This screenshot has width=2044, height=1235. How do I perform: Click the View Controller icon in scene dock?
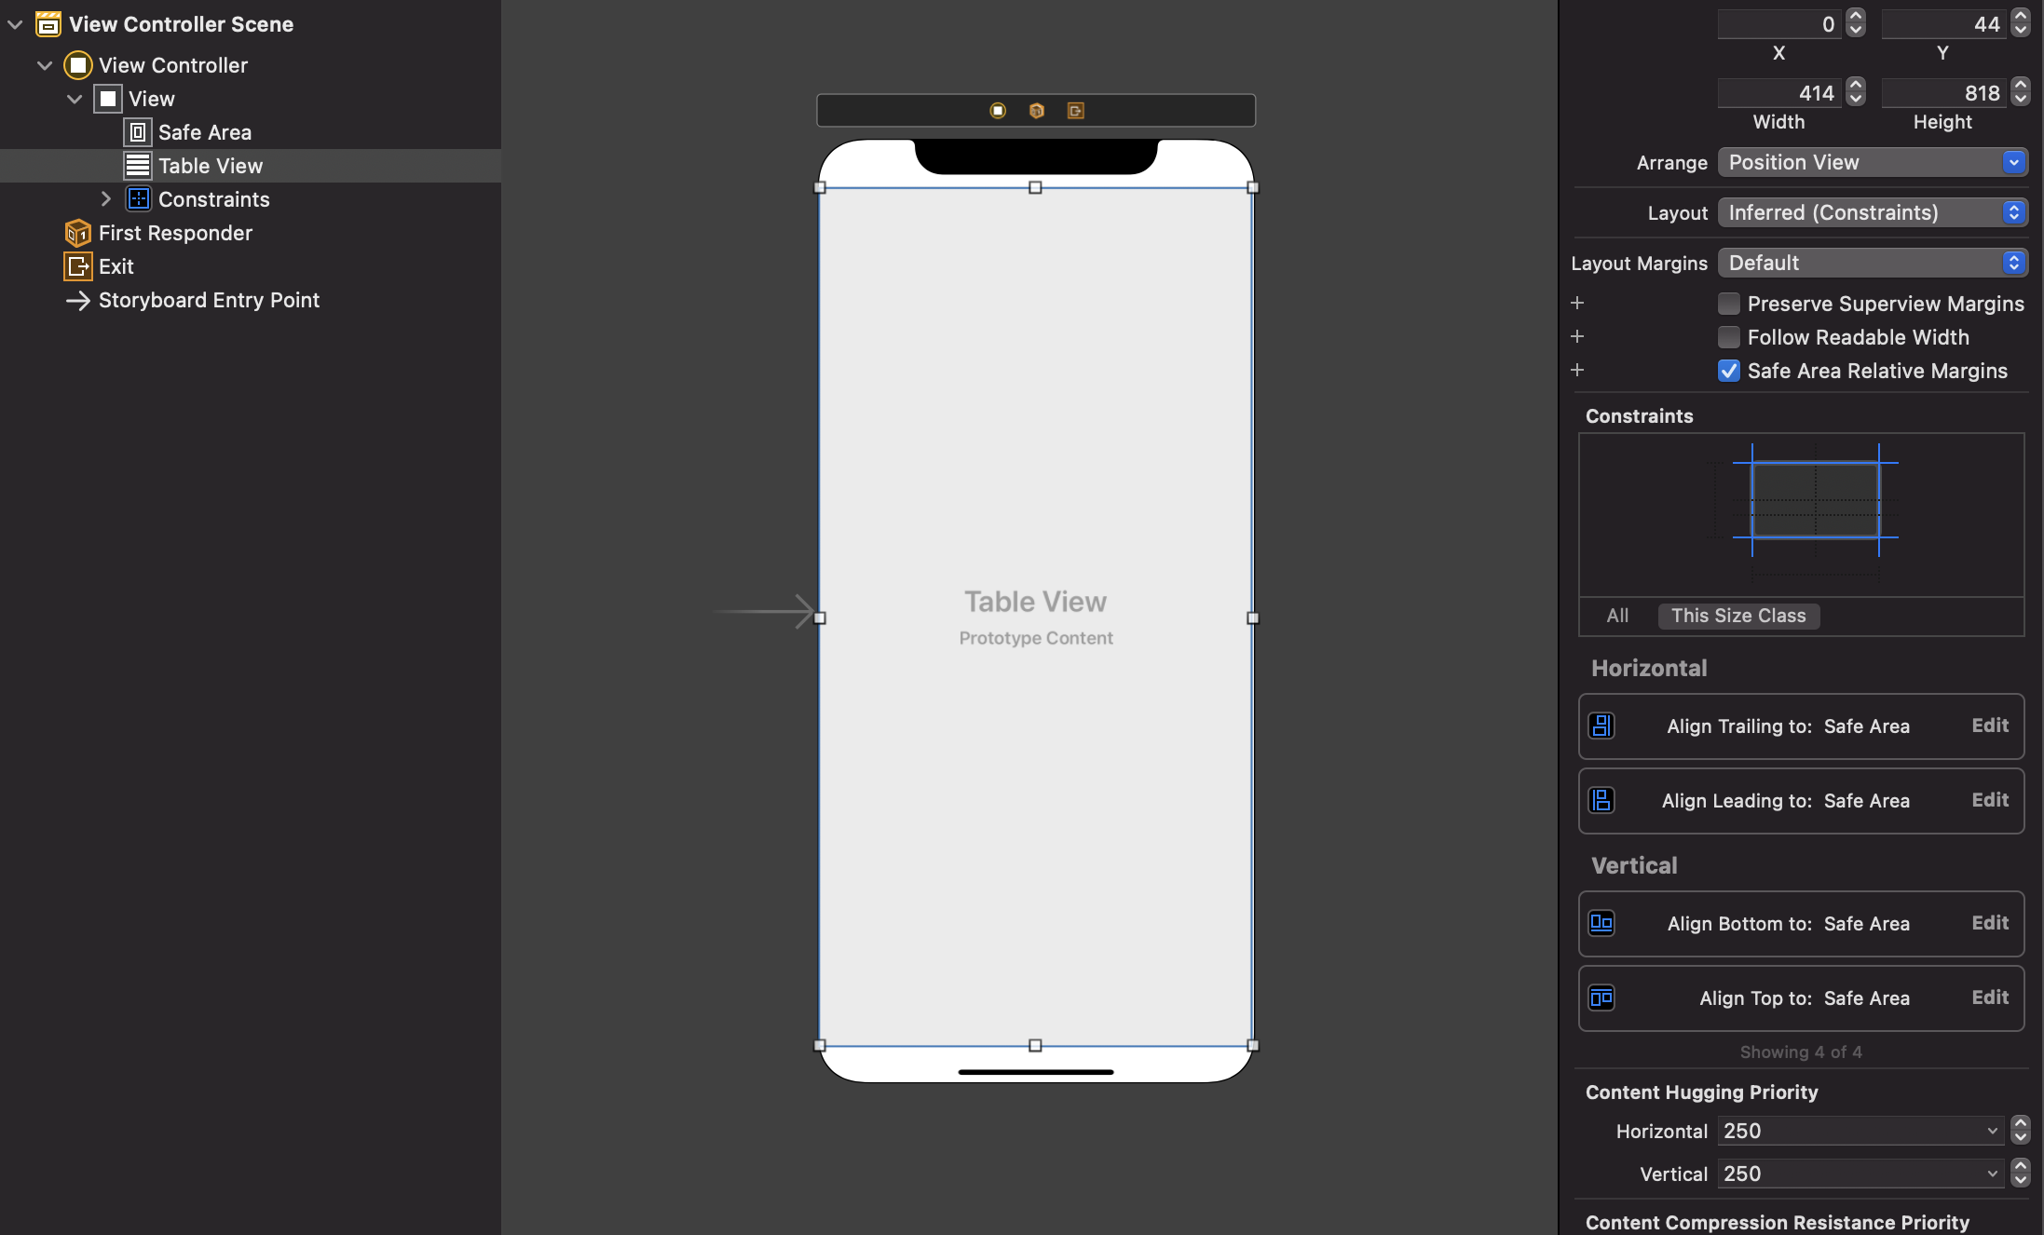[998, 111]
